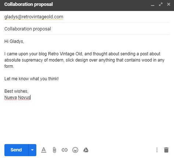Place cursor at the 'Best wishes,' line
The width and height of the screenshot is (174, 158).
(x=16, y=91)
